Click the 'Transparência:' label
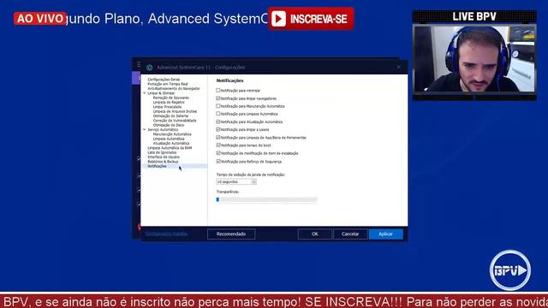This screenshot has height=308, width=548. [228, 192]
